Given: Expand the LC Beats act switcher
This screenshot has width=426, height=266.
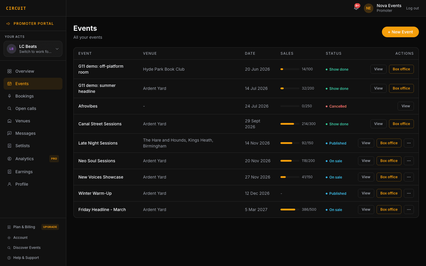Looking at the screenshot, I should [x=33, y=49].
